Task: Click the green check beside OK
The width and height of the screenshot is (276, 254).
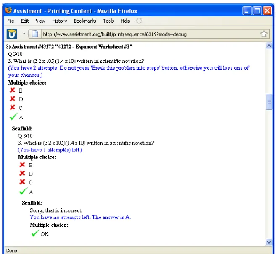Action: (x=35, y=233)
